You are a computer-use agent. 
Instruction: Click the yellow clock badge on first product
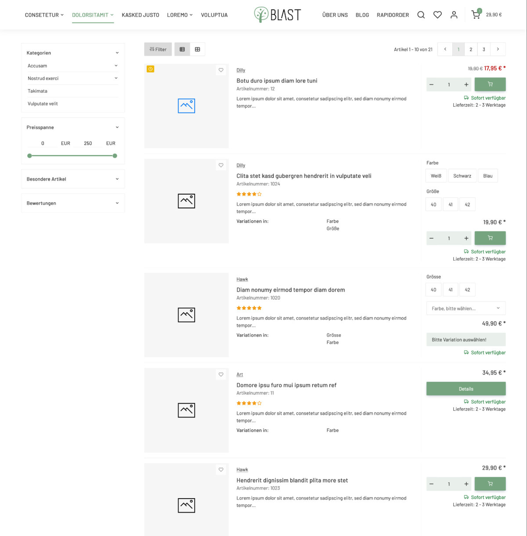(x=151, y=69)
